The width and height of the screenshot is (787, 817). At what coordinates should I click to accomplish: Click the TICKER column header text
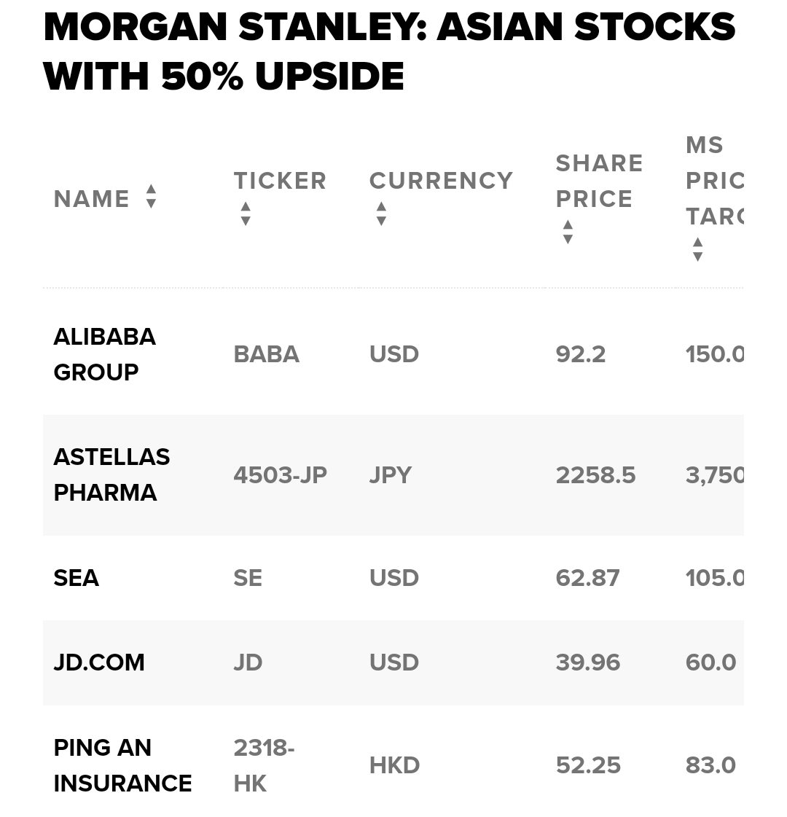coord(280,181)
